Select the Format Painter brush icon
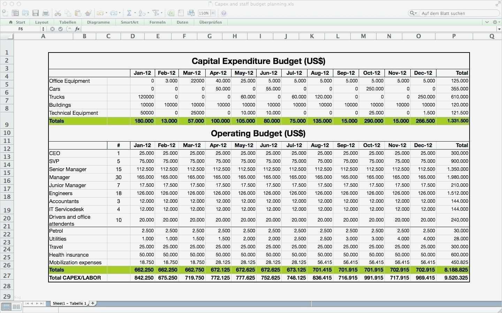Viewport: 502px width, 313px height. coord(88,13)
